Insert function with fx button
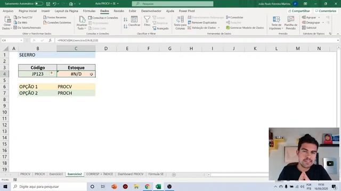This screenshot has width=341, height=191. (50, 40)
